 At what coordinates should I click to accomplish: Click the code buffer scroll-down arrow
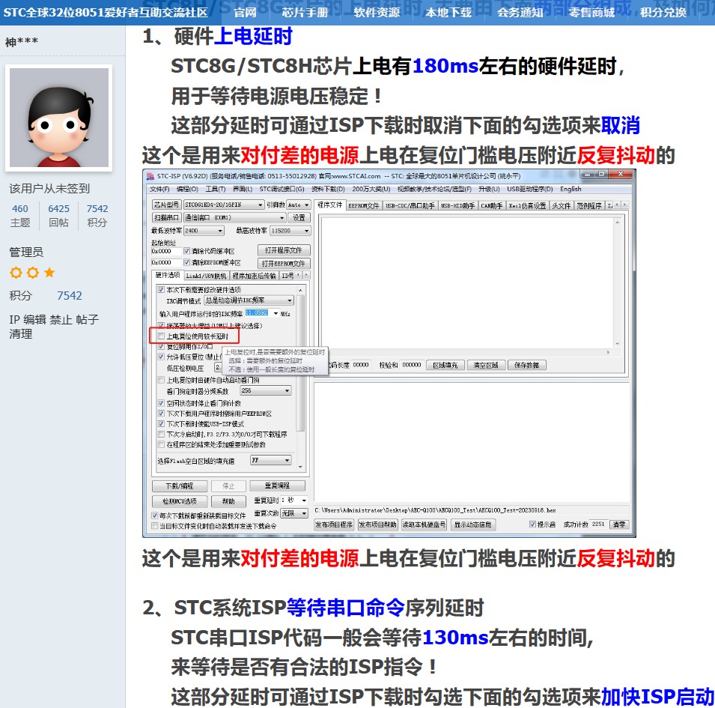point(618,344)
